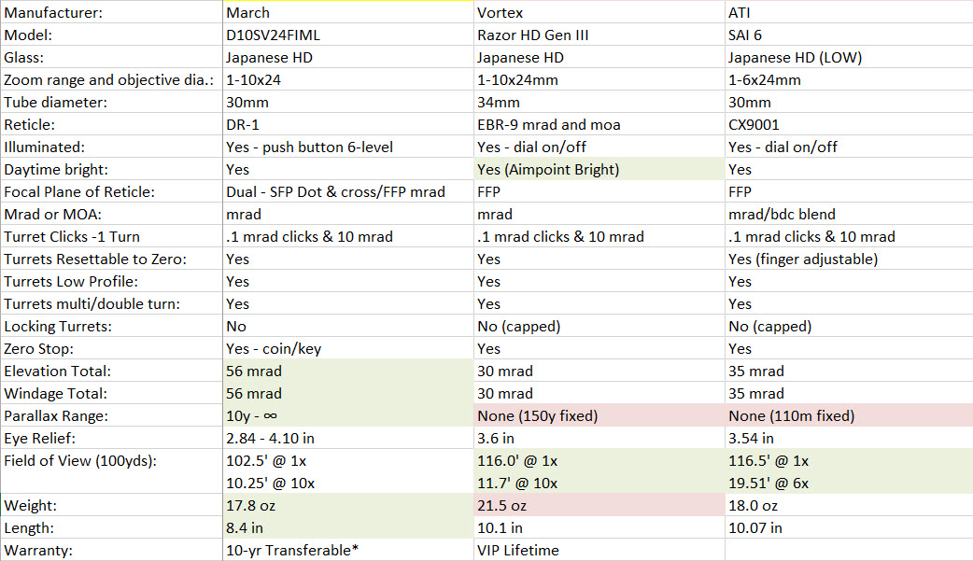Select the "11.7' @ 10x" cell
This screenshot has width=973, height=561.
click(599, 483)
